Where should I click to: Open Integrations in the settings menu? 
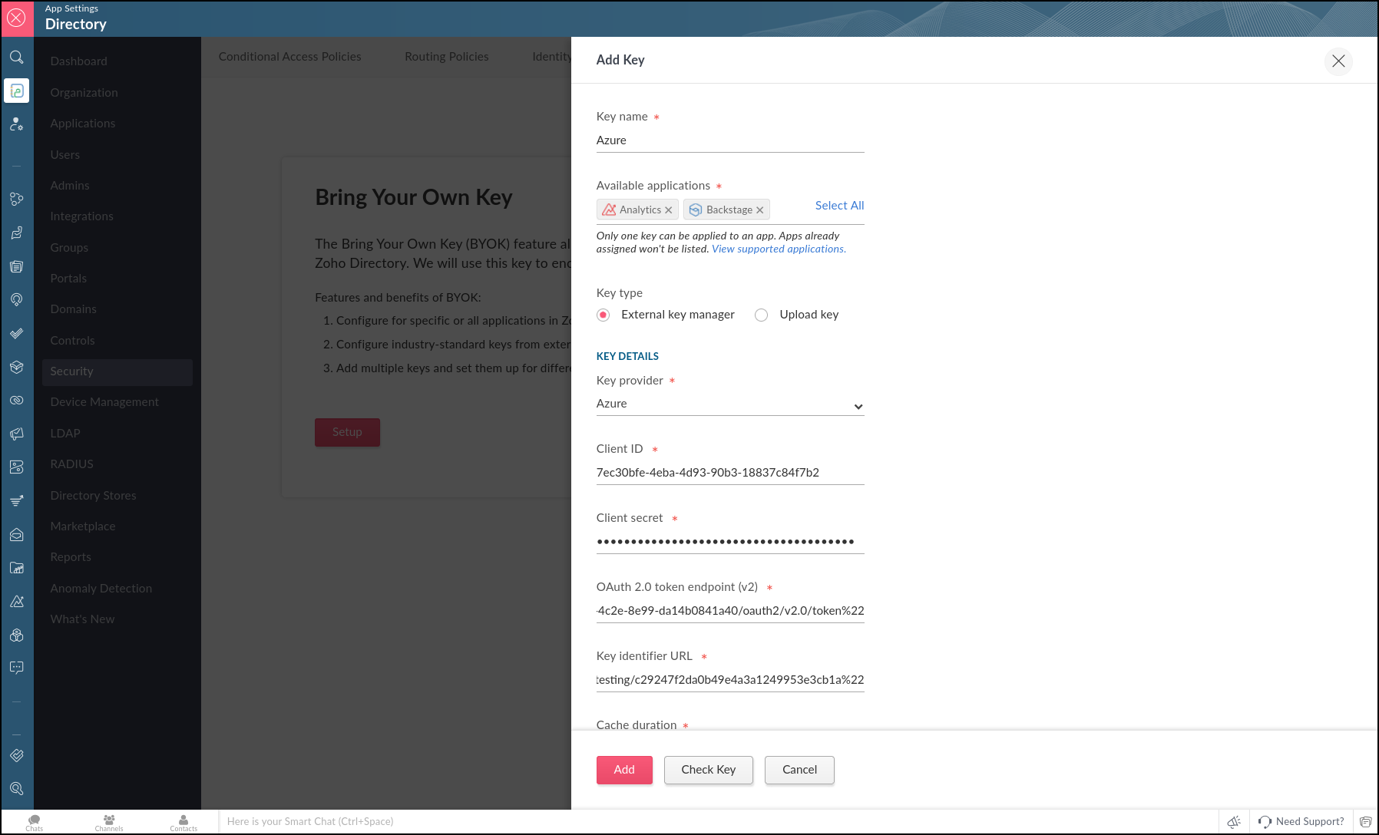pos(81,216)
